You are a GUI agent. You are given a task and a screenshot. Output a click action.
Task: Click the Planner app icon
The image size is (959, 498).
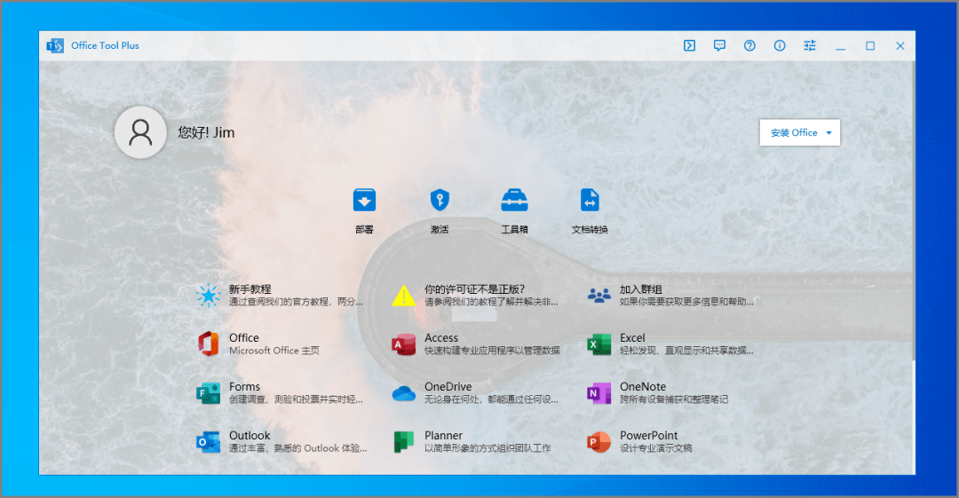coord(404,442)
